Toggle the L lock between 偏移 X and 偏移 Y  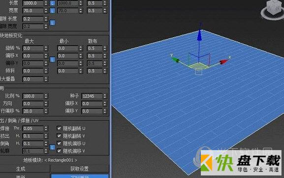click(52, 59)
